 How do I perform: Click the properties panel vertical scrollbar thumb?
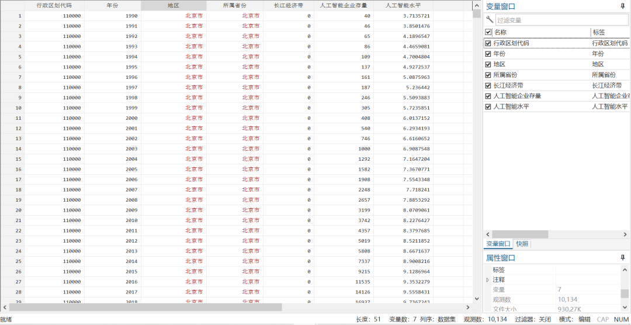coord(625,293)
